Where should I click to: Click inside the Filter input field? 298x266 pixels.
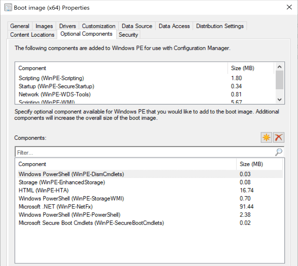click(116, 152)
